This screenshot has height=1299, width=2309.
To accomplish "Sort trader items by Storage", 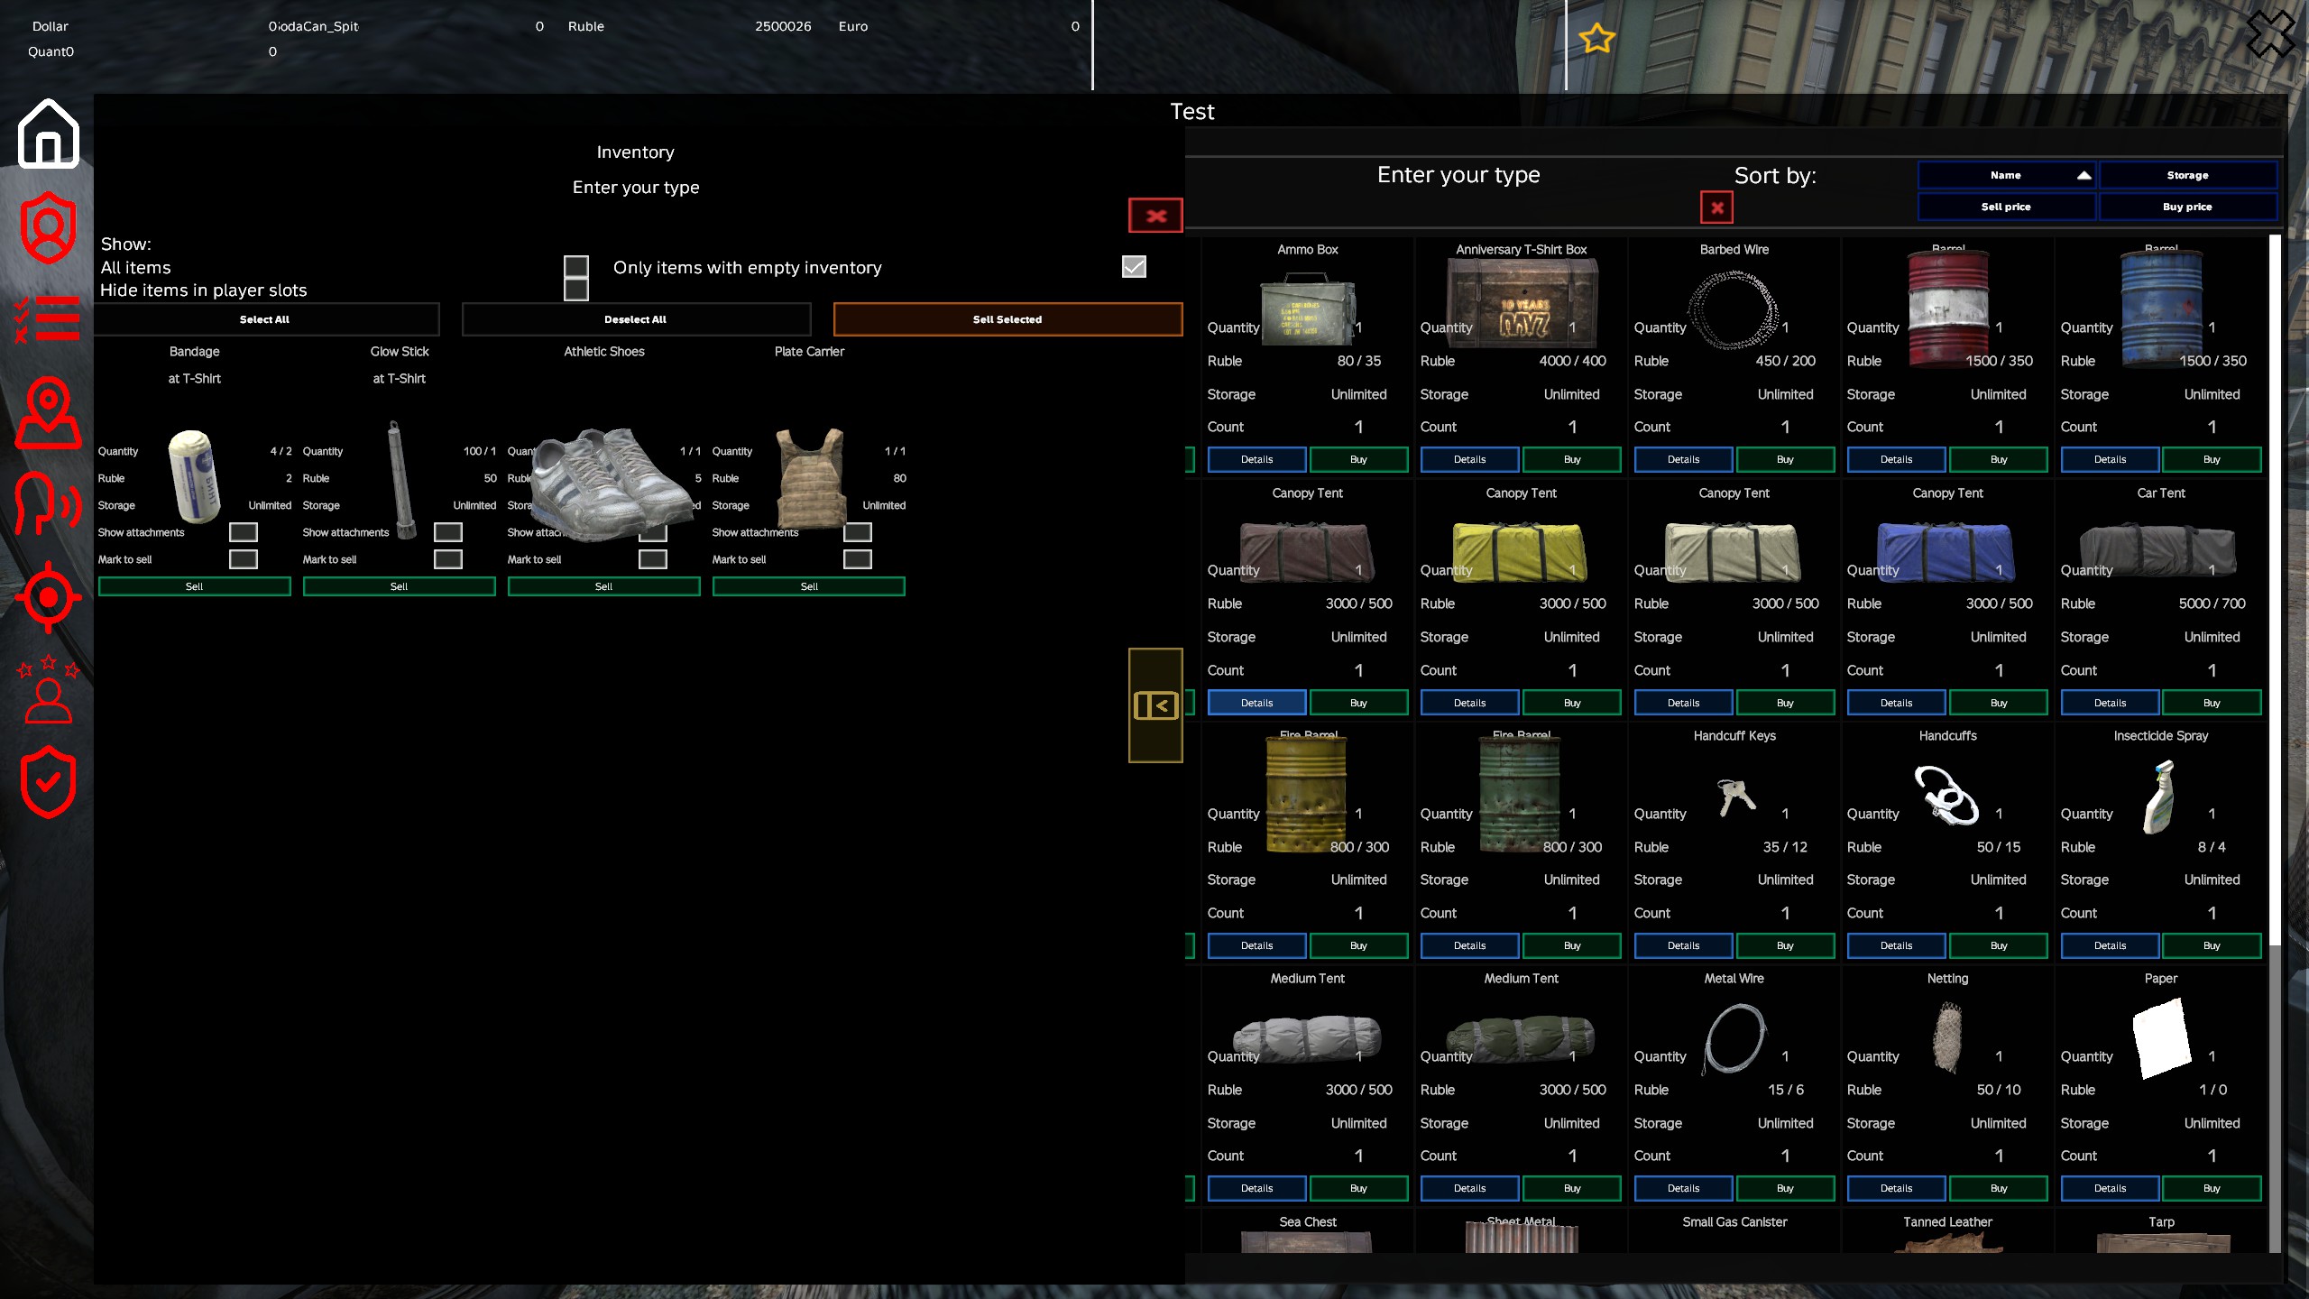I will [2188, 175].
